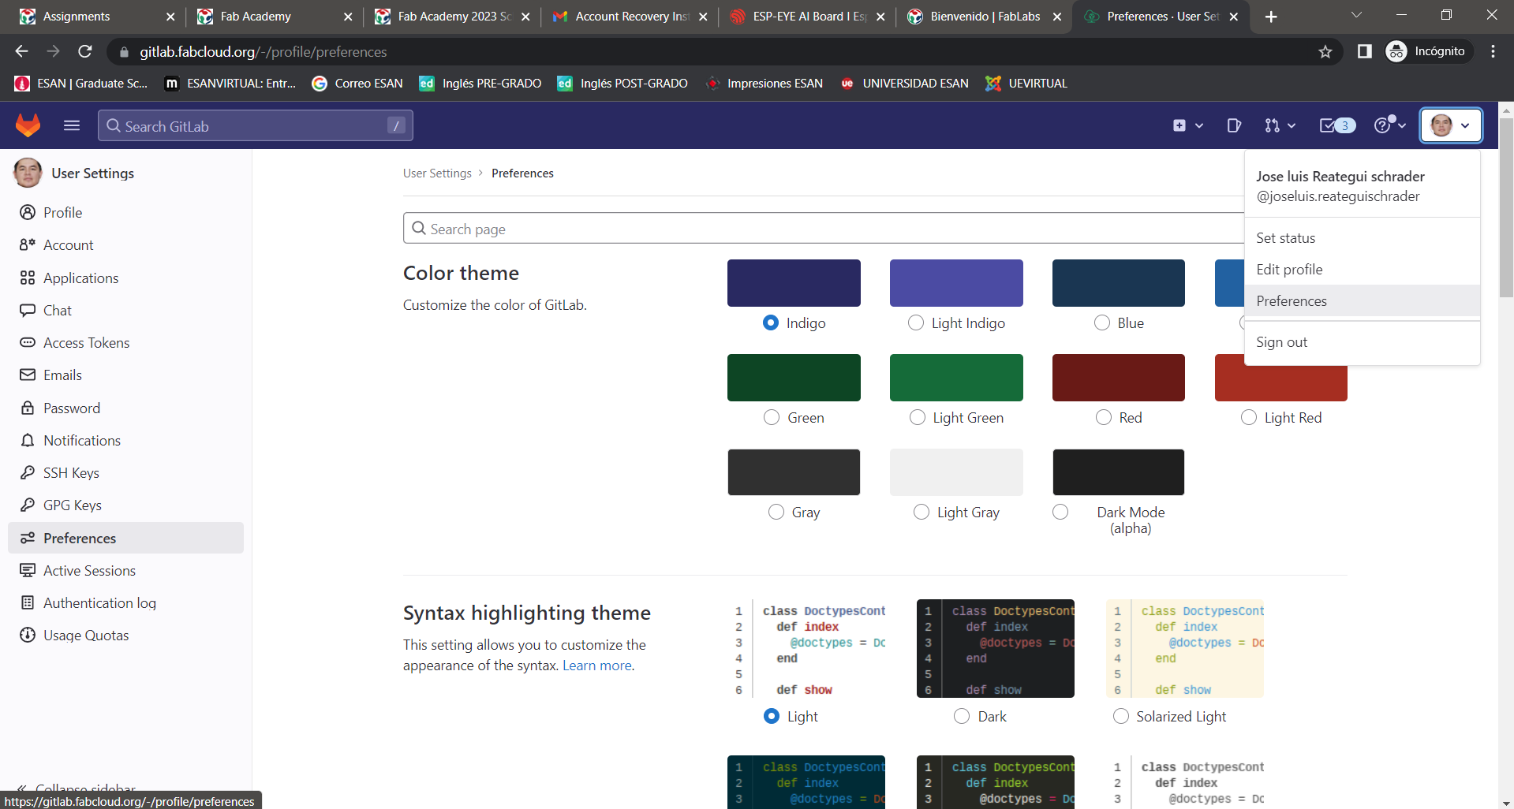Reload the page with the refresh icon
The image size is (1514, 809).
[x=85, y=51]
